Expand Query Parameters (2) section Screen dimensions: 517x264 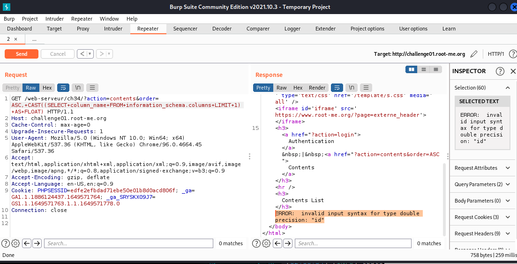pos(508,184)
